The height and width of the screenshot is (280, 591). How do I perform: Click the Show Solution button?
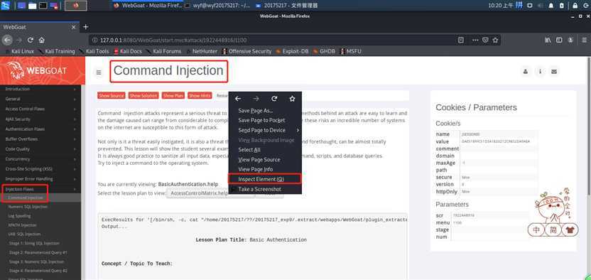tap(143, 96)
